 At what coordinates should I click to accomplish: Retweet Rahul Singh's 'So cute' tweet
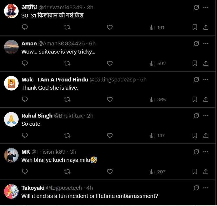[67, 136]
